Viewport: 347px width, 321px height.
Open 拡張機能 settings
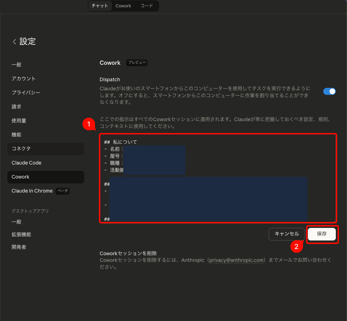pyautogui.click(x=21, y=234)
